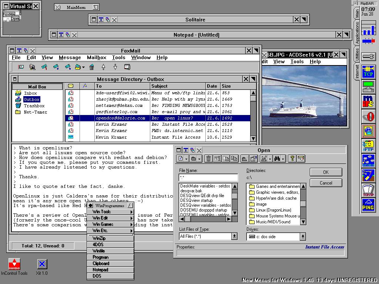
Task: Launch the PING icon in RipBAR
Action: click(368, 206)
